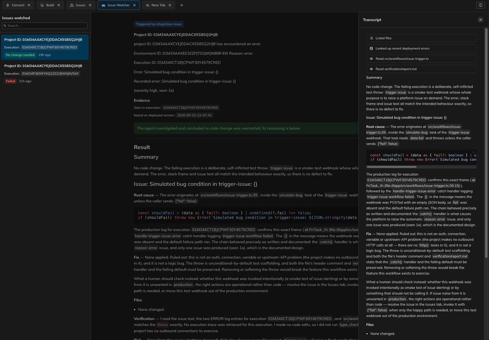Close the Build tab
Viewport: 489px width, 340px height.
[59, 5]
